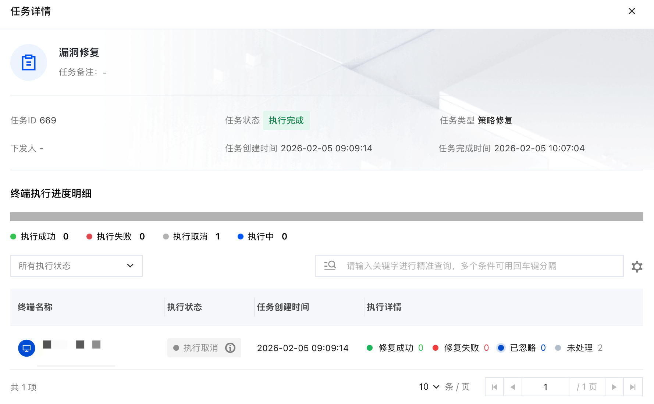The height and width of the screenshot is (404, 654).
Task: Click the 终端执行进度明细 section heading
Action: [x=51, y=194]
